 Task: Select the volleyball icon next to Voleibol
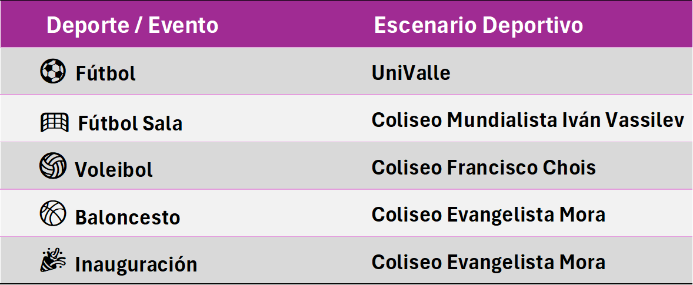coord(52,166)
